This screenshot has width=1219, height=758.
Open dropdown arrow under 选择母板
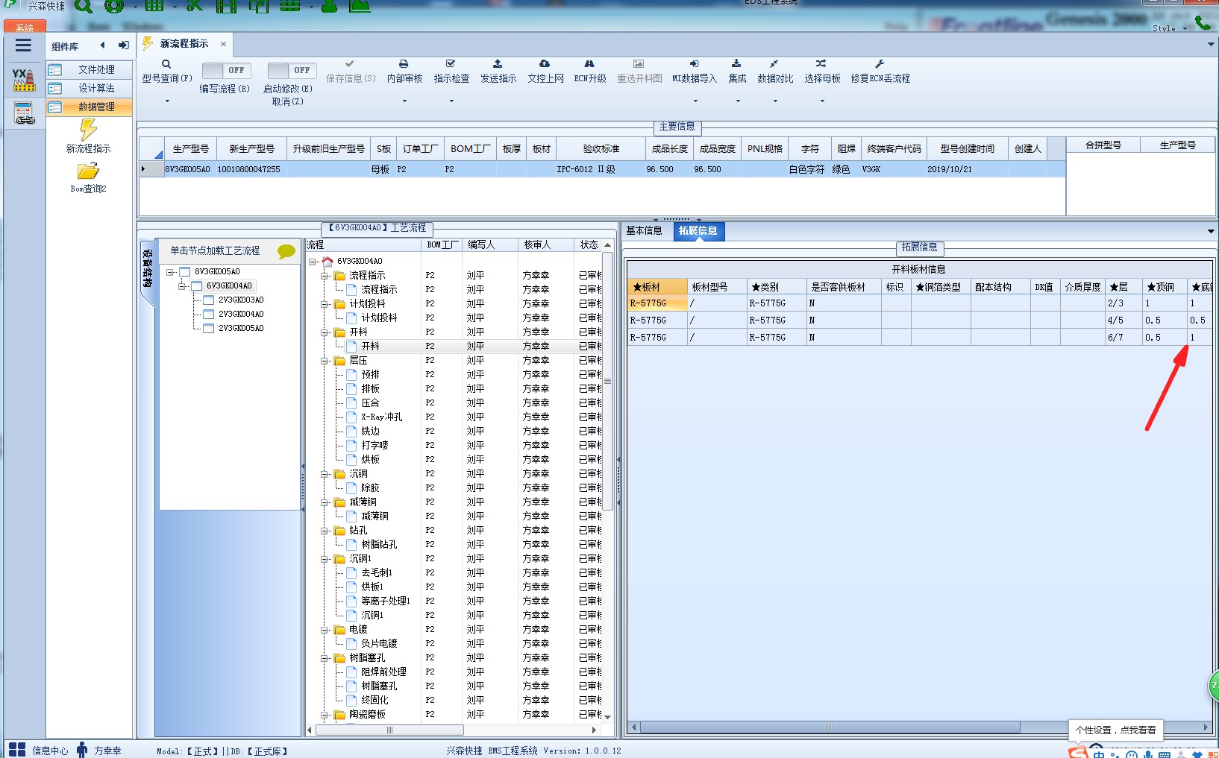(x=822, y=101)
